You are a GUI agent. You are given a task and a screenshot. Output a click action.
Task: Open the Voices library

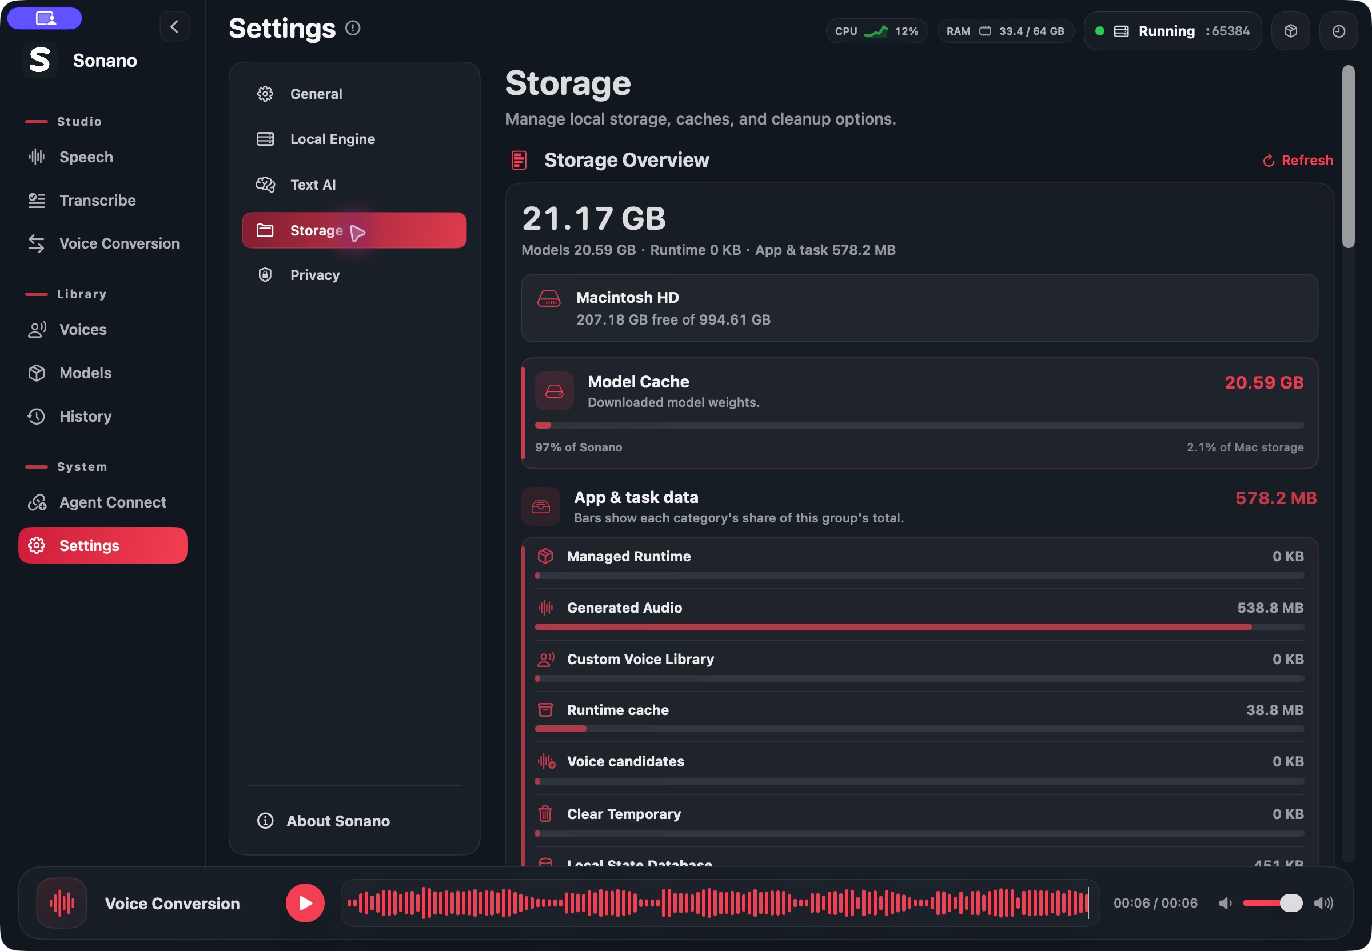102,330
